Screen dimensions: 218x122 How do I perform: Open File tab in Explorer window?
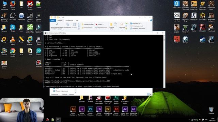(53, 20)
